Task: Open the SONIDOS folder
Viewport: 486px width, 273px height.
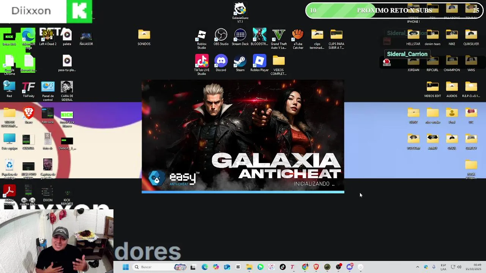Action: pyautogui.click(x=144, y=38)
